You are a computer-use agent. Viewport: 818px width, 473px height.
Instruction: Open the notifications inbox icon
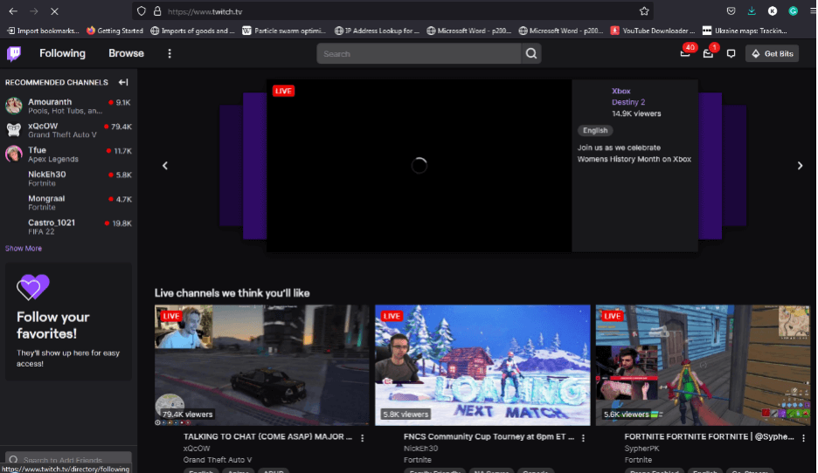pyautogui.click(x=709, y=52)
